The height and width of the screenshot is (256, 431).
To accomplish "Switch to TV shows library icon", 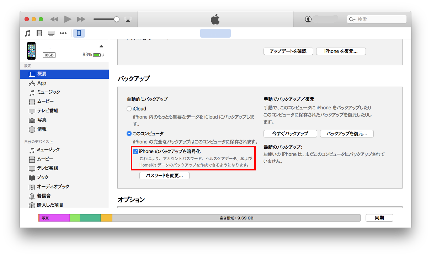I will [51, 33].
